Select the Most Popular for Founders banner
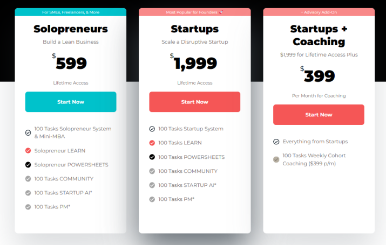Viewport: 386px width, 245px height. (x=195, y=12)
